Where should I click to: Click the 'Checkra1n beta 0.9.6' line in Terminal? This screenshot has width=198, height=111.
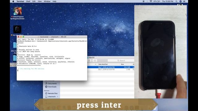pyautogui.click(x=27, y=46)
